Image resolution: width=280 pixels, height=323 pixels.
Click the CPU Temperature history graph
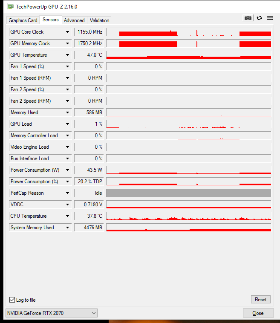tap(189, 216)
